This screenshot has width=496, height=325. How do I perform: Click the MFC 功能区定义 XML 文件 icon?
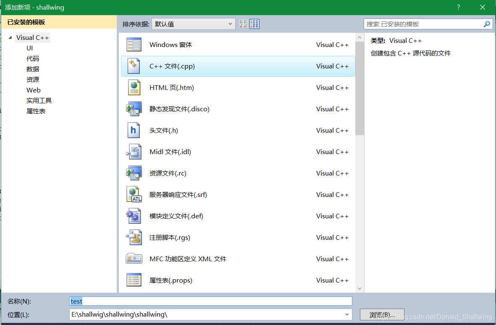pos(134,259)
